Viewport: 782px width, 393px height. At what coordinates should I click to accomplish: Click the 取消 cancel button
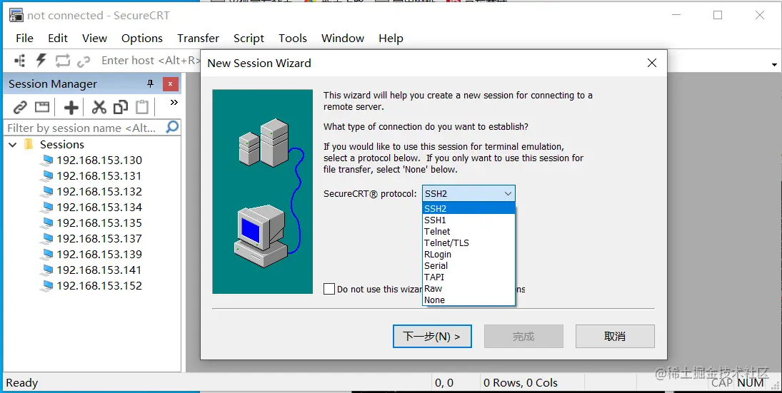(615, 336)
